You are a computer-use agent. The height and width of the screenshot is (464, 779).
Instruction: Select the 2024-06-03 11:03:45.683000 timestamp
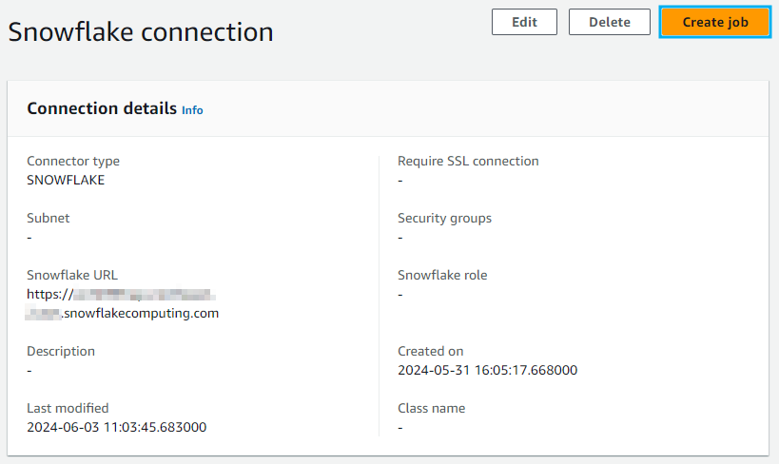point(117,427)
